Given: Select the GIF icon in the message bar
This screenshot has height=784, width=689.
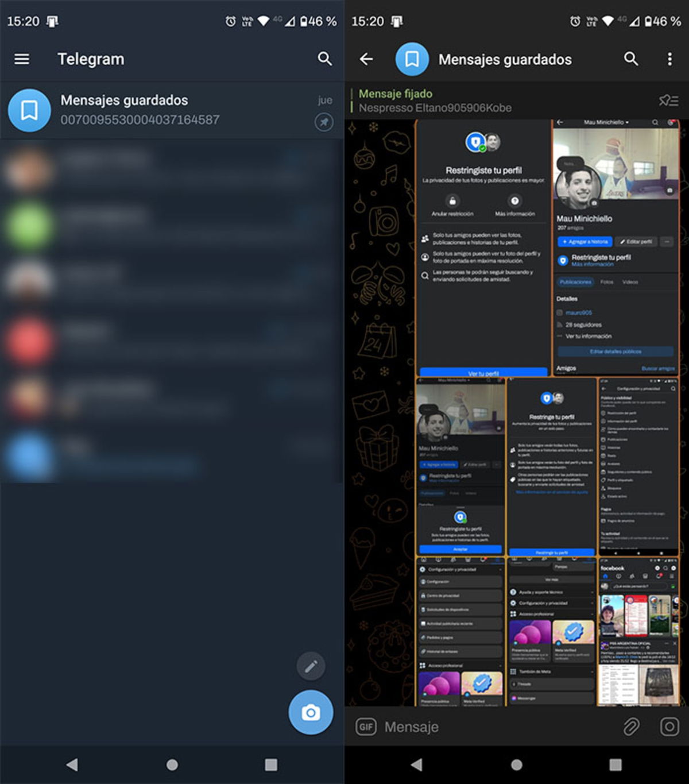Looking at the screenshot, I should coord(366,727).
